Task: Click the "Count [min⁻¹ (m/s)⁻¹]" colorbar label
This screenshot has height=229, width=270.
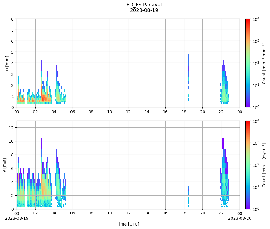Action: 264,165
